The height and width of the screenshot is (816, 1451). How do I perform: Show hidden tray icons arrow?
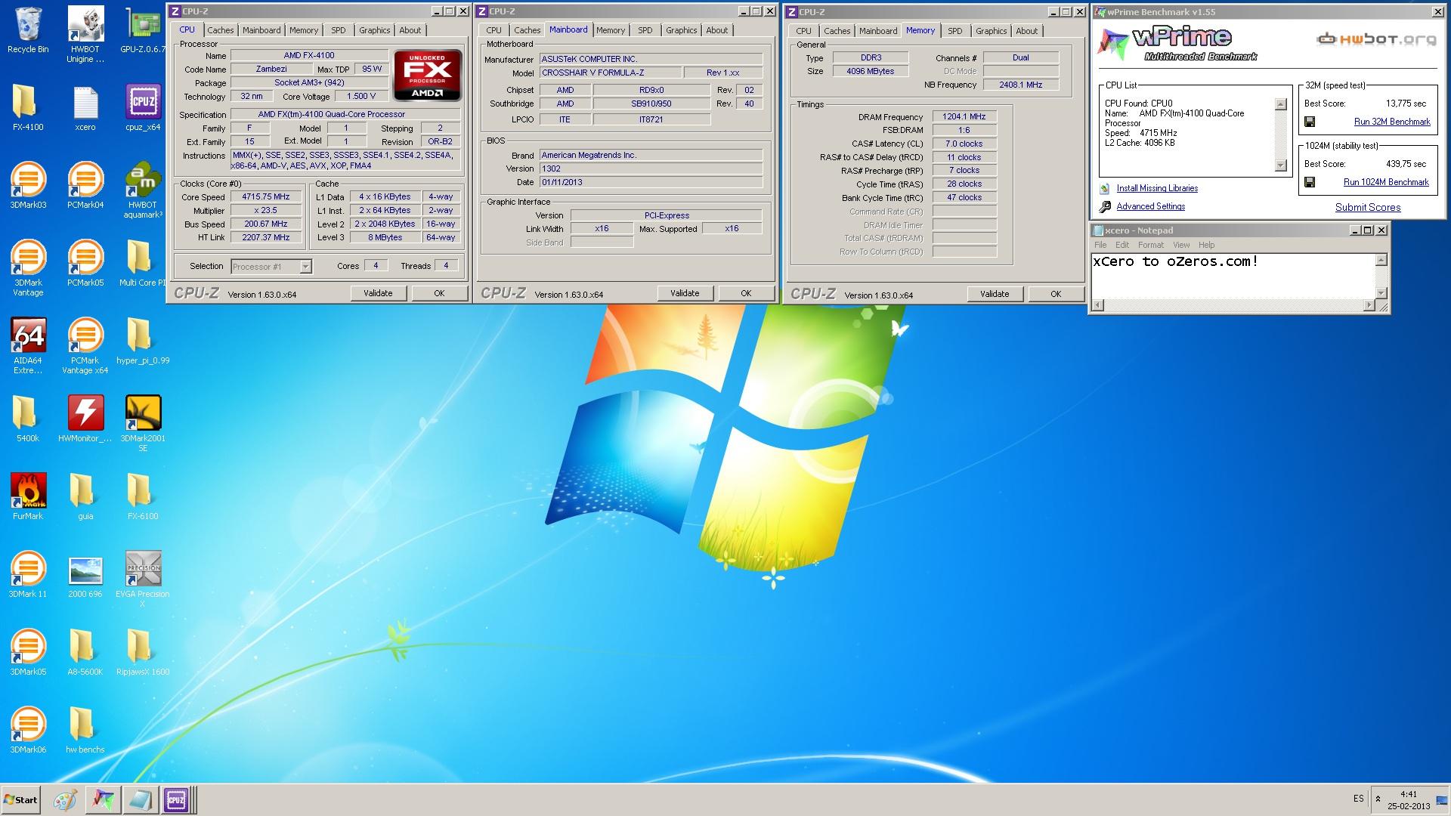point(1378,799)
